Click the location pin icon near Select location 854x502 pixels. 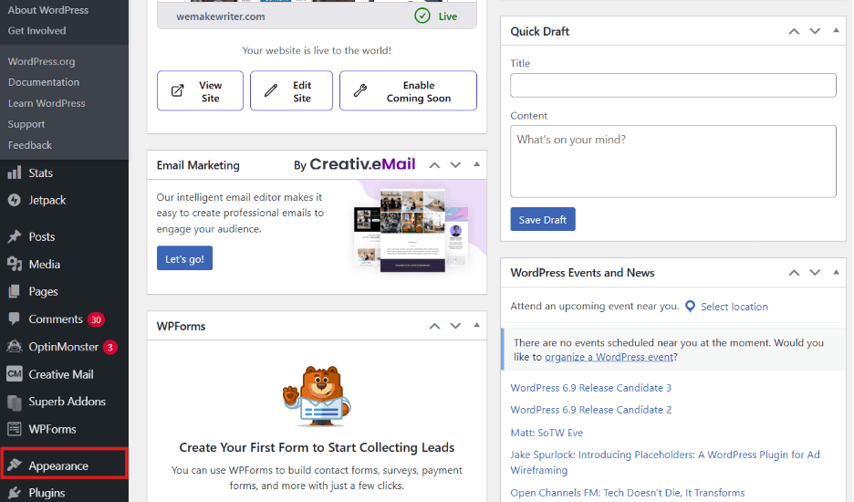[x=690, y=307]
